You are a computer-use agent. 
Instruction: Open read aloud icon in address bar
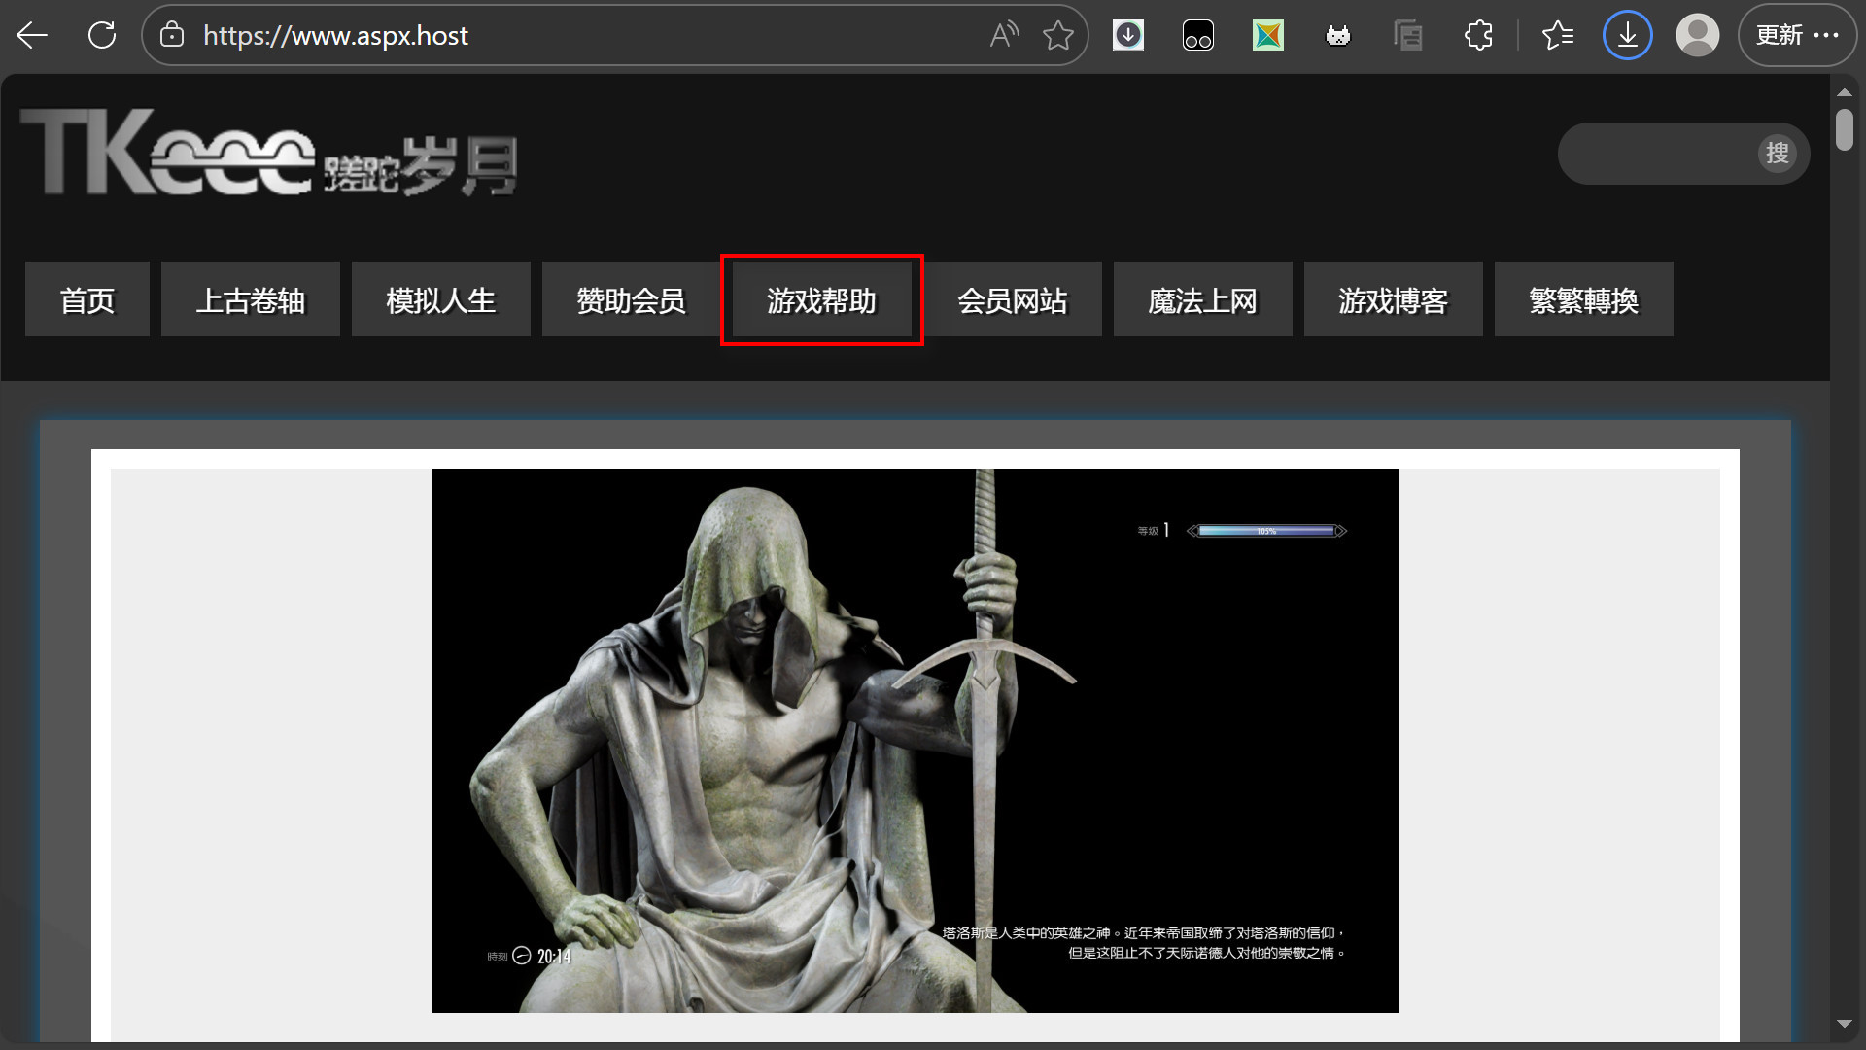click(x=1004, y=36)
